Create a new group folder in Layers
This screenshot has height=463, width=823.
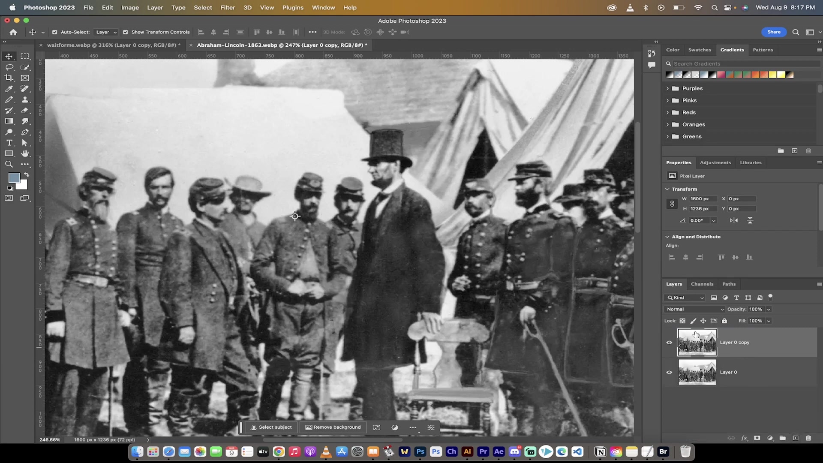point(783,438)
